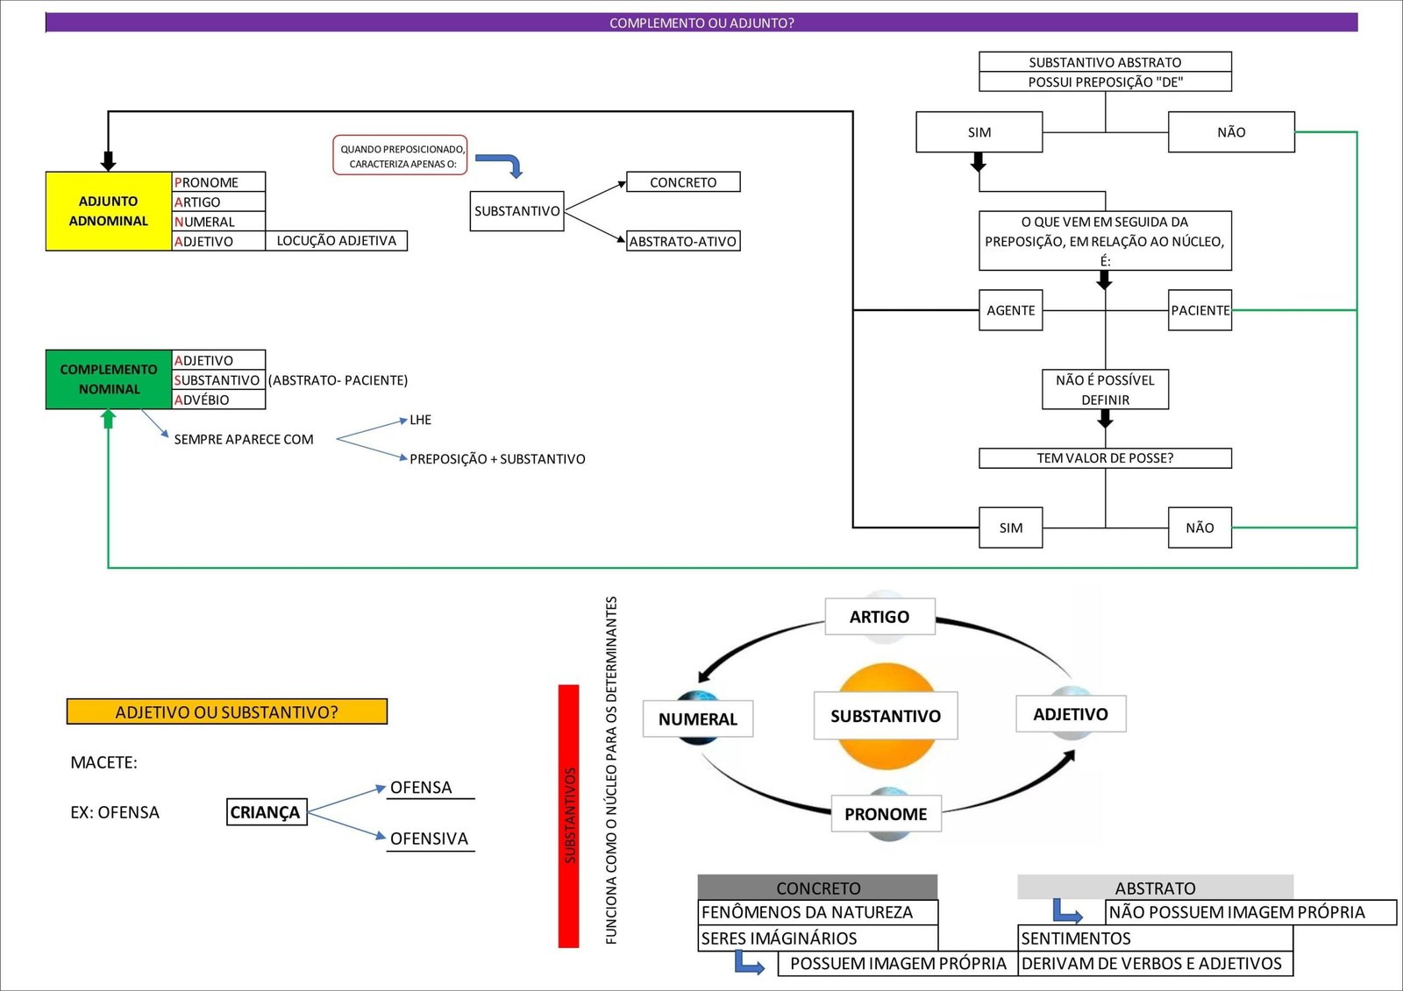
Task: Click the black down arrow above ADJUNTO ADNOMINAL
Action: 109,160
